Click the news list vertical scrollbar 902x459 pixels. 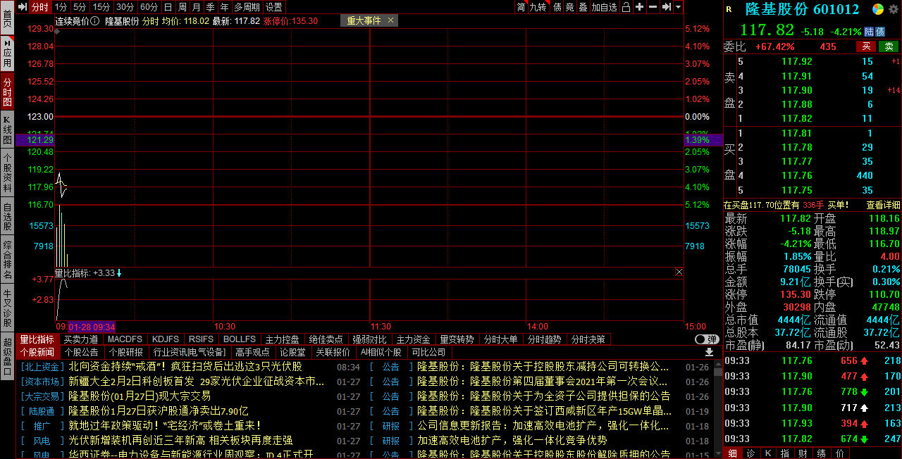pos(718,408)
